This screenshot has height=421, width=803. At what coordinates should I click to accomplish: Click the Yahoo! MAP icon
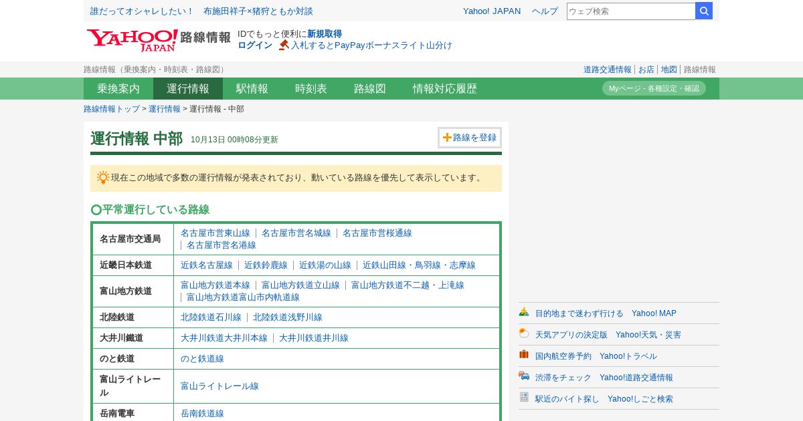pyautogui.click(x=524, y=312)
